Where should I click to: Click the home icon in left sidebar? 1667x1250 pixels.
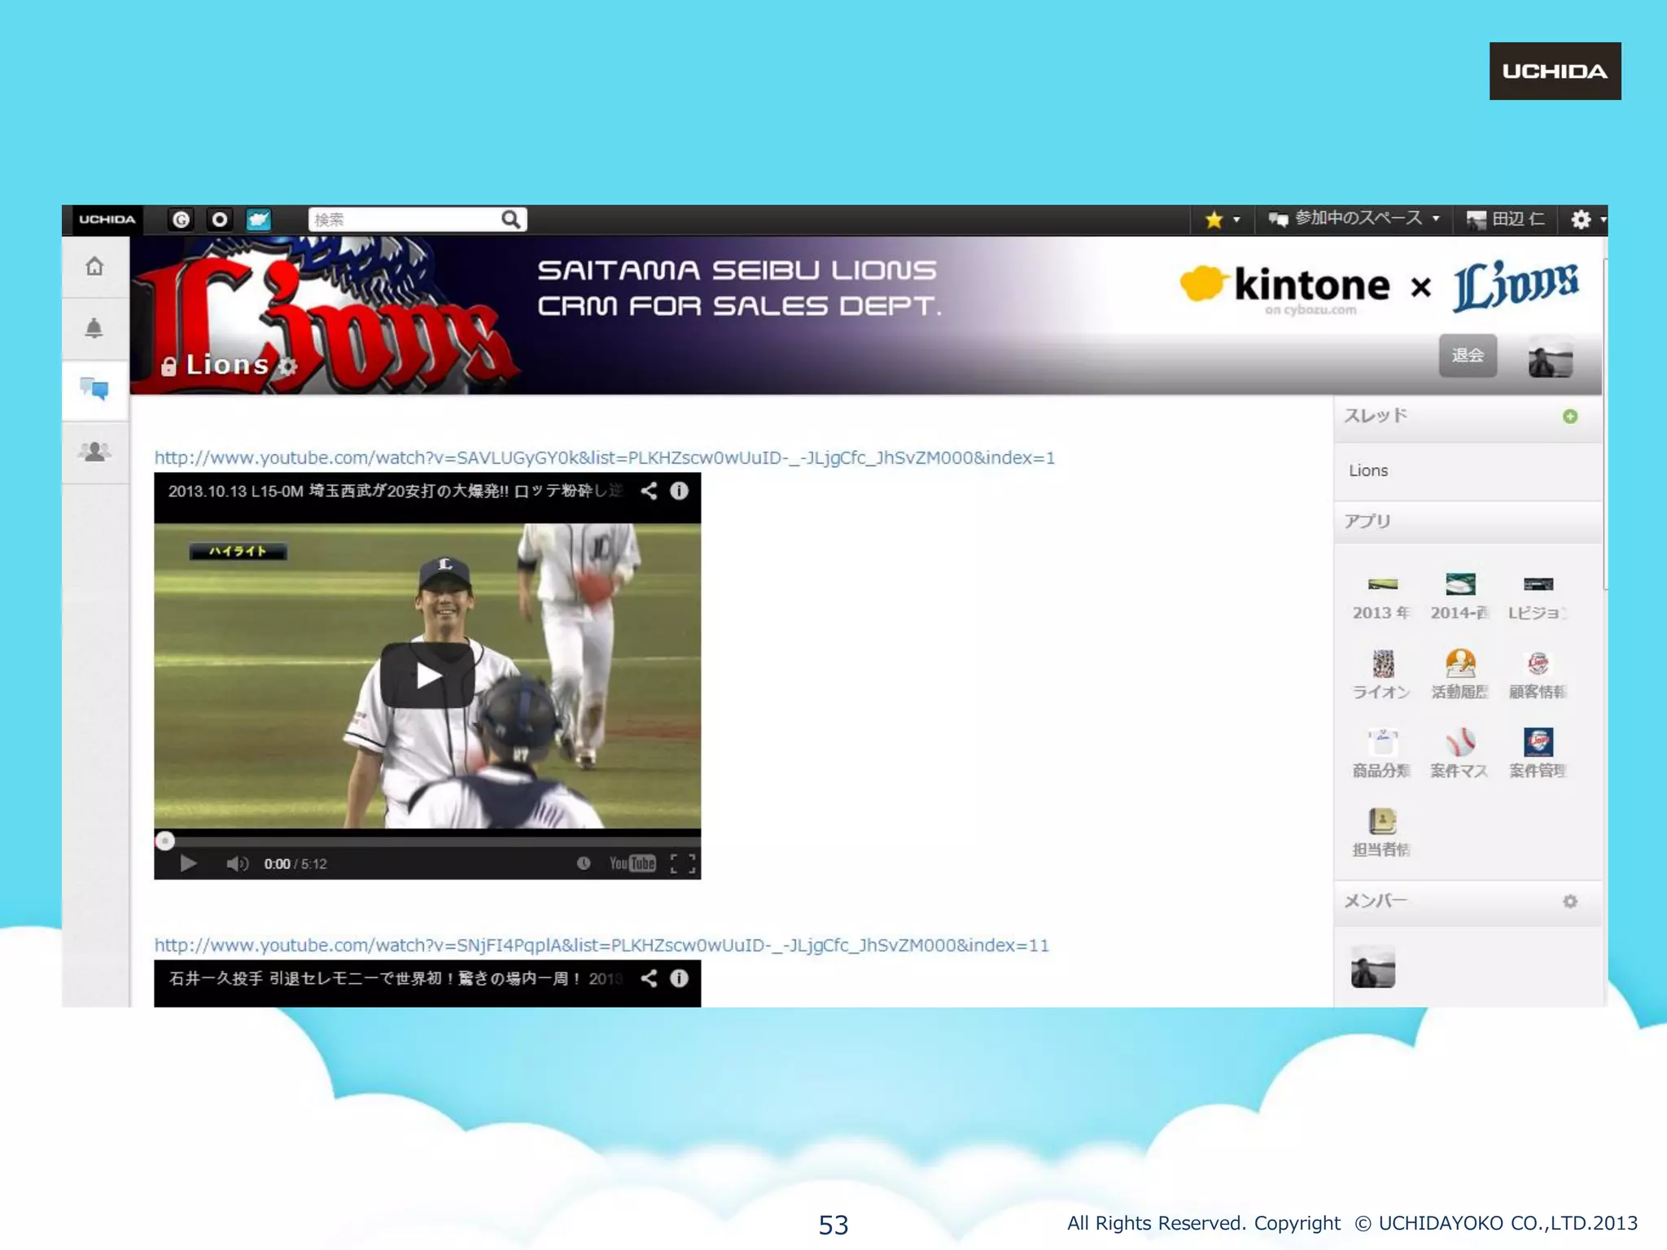[x=94, y=266]
